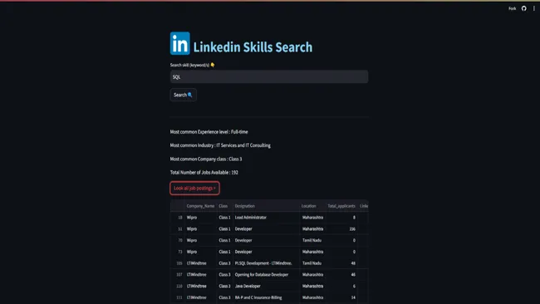Select the Opening for Database Developer cell
The image size is (540, 304).
pos(266,274)
